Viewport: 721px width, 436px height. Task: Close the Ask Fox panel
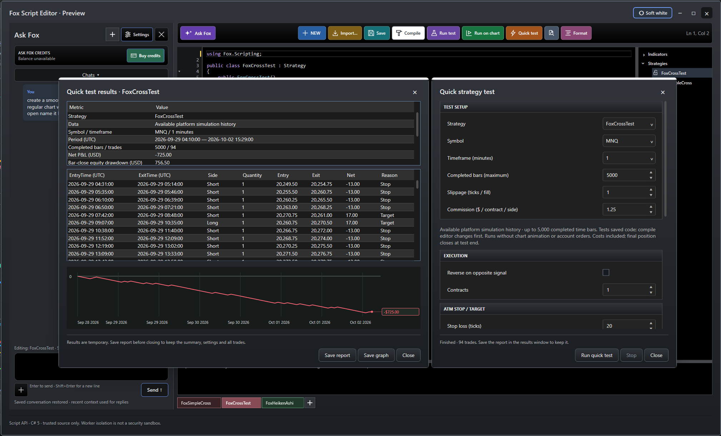[x=161, y=35]
